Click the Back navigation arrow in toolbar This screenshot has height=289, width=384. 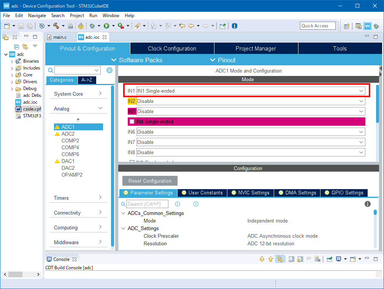(x=191, y=26)
